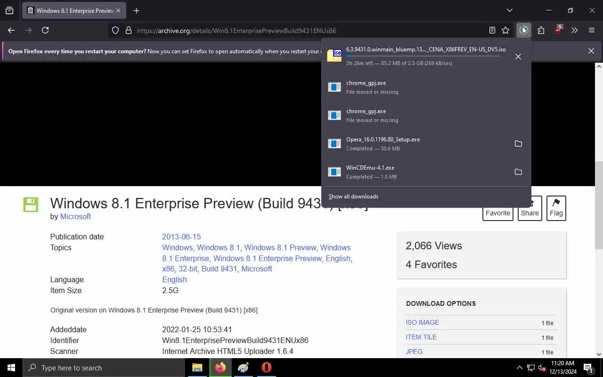Image resolution: width=603 pixels, height=377 pixels.
Task: Open the 32-bit topic link
Action: click(187, 269)
